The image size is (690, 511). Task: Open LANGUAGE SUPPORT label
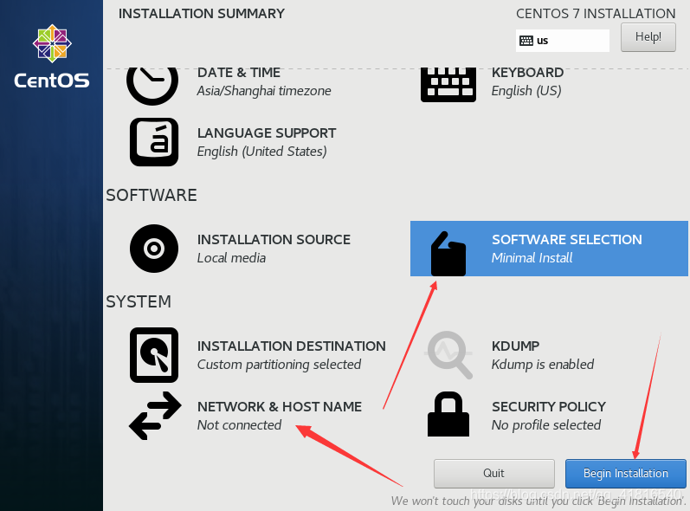(267, 133)
